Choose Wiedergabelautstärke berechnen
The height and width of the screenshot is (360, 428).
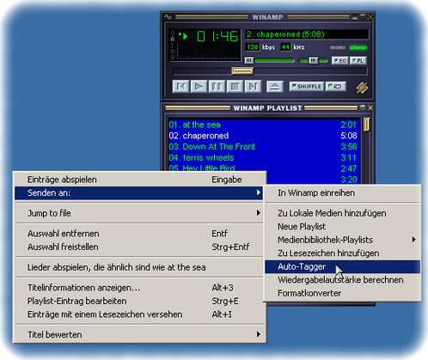point(342,280)
